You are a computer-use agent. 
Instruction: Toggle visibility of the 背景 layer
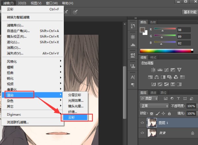(x=143, y=133)
